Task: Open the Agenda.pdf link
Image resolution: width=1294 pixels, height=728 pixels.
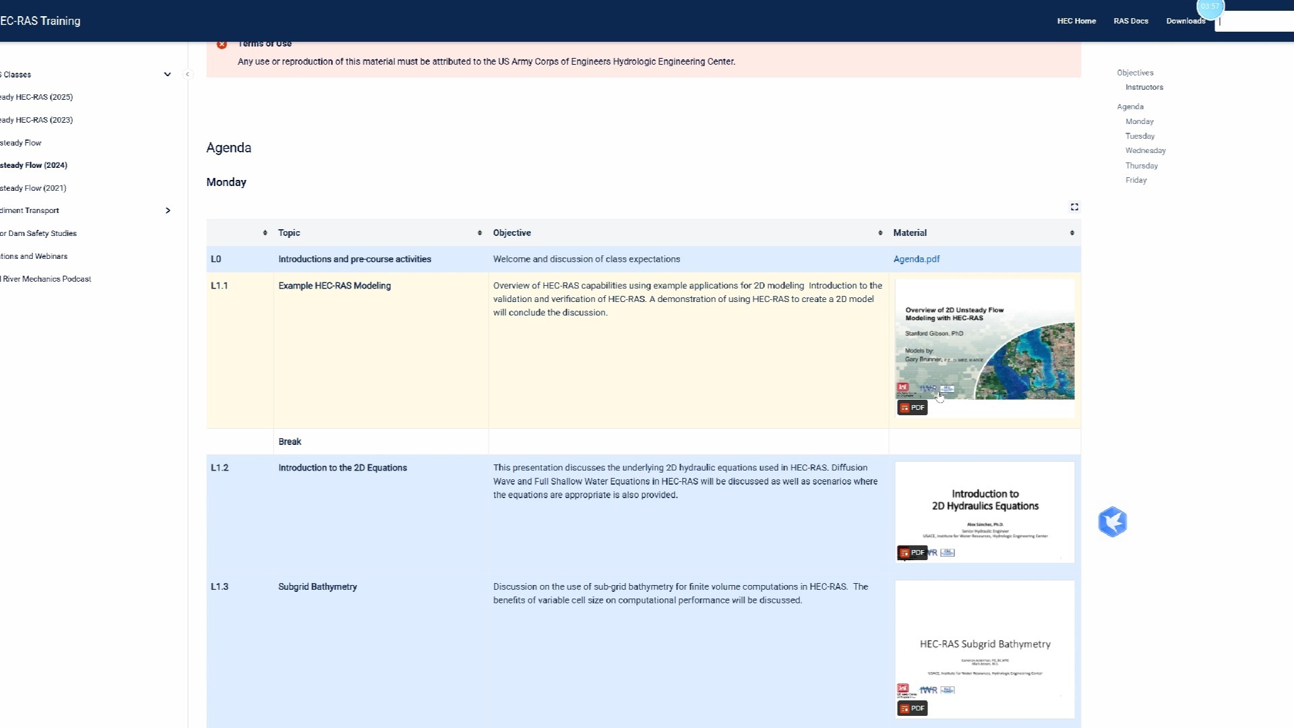Action: pyautogui.click(x=916, y=259)
